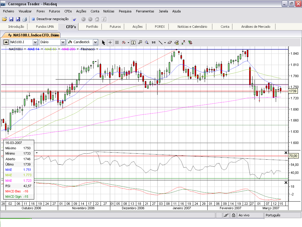Expand the MAE 14 legend dropdown
Viewport: 302px width, 227px height.
click(x=42, y=49)
